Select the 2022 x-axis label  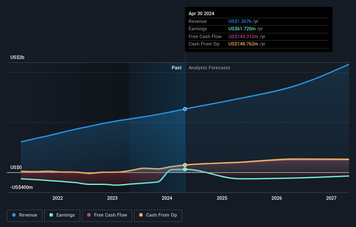click(x=58, y=198)
